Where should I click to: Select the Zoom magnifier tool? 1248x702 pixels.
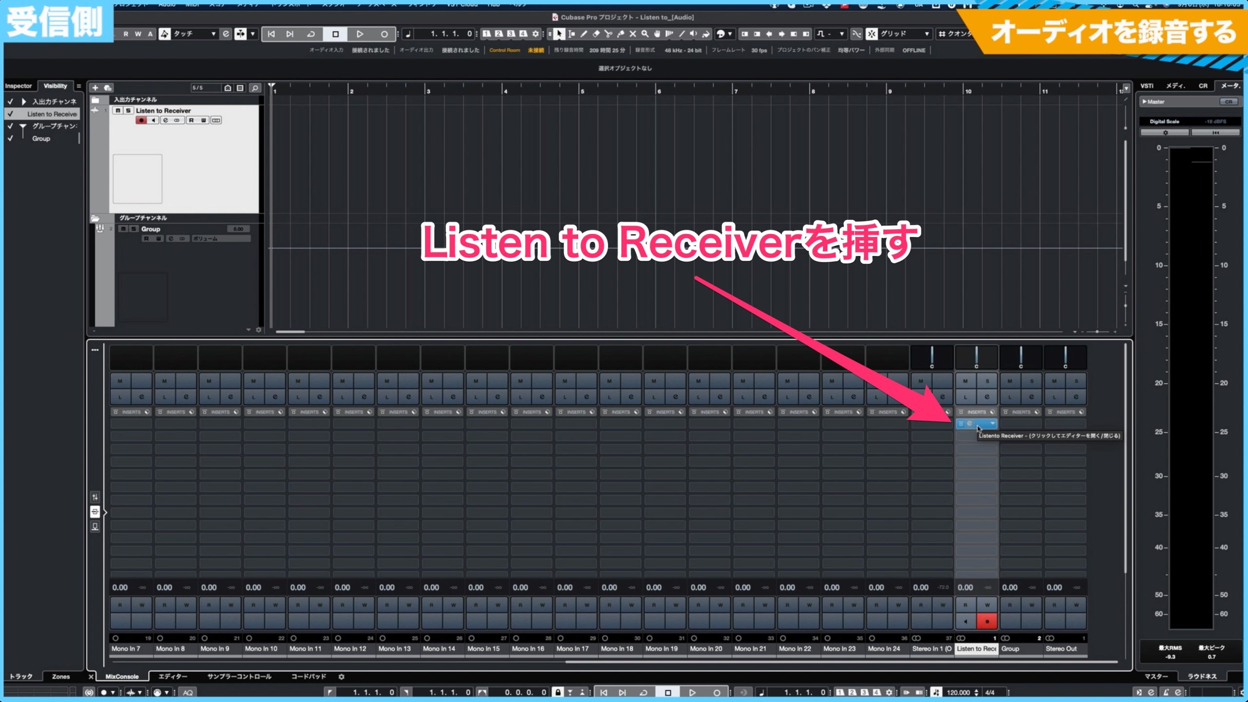click(x=644, y=34)
